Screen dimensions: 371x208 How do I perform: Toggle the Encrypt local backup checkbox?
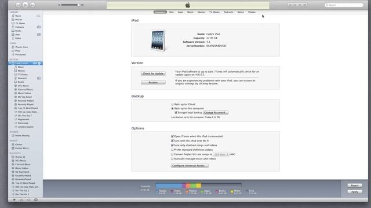[x=176, y=113]
